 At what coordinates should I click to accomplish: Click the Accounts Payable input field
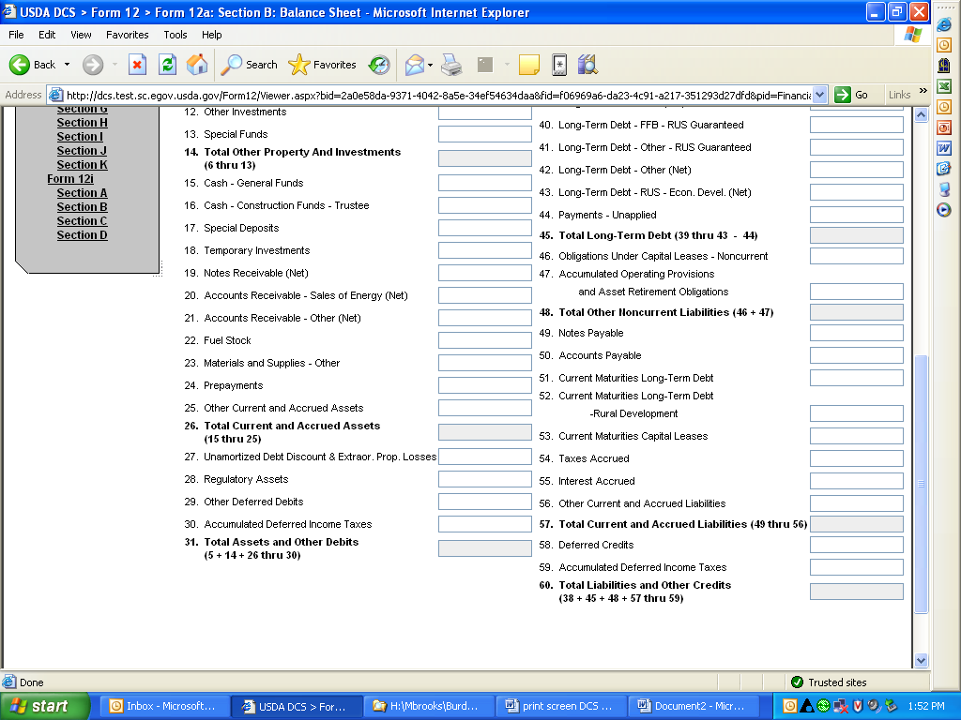coord(856,355)
